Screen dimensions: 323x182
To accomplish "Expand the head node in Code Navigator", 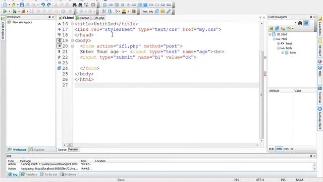I will coord(278,43).
